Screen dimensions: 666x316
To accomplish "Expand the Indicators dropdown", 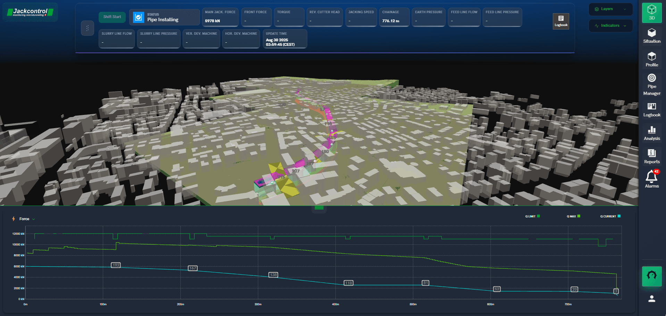I will point(610,26).
